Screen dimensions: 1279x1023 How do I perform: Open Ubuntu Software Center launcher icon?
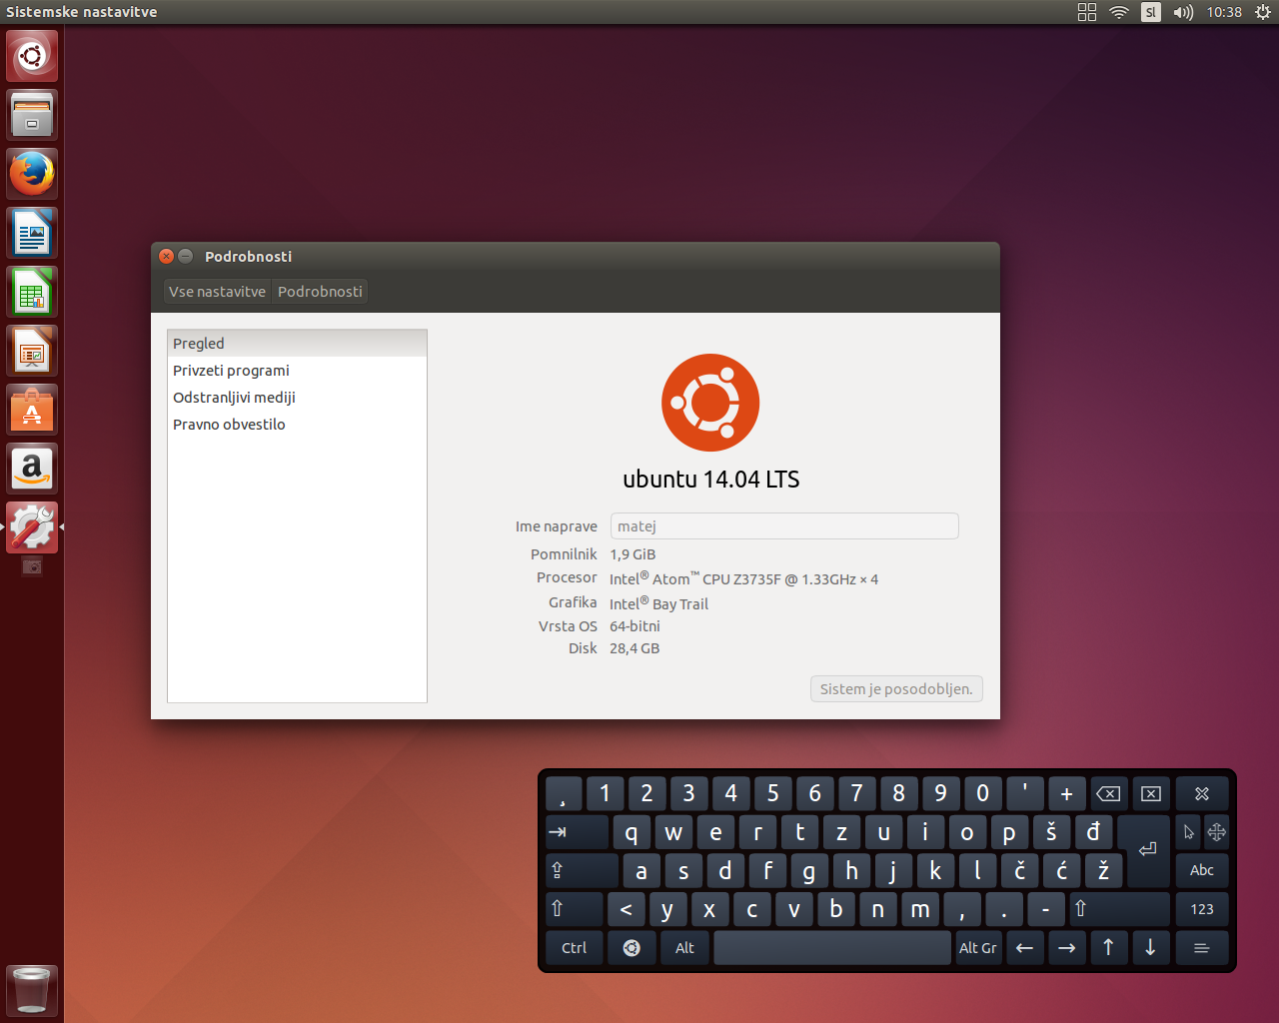[32, 410]
